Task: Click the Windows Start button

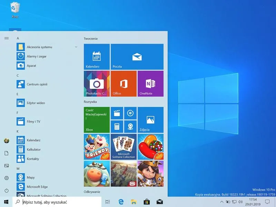Action: click(x=6, y=202)
